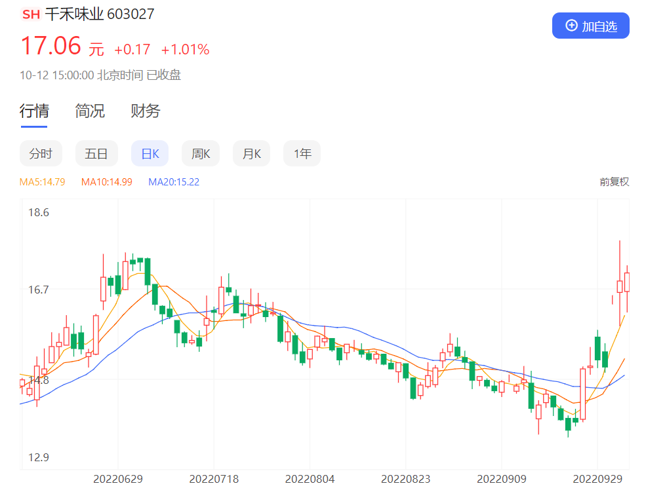This screenshot has height=492, width=646.
Task: Click the SH exchange badge icon
Action: [31, 14]
